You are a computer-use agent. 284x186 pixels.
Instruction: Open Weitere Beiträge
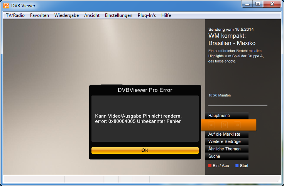tap(227, 142)
